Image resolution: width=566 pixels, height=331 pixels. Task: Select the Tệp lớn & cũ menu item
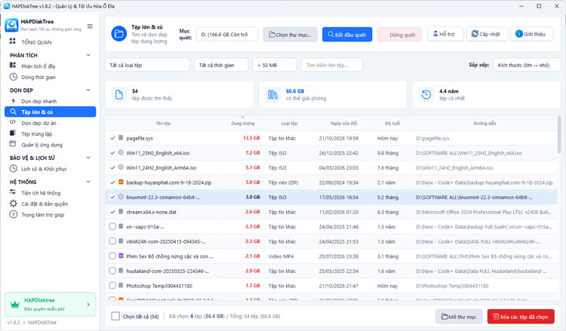[x=50, y=112]
